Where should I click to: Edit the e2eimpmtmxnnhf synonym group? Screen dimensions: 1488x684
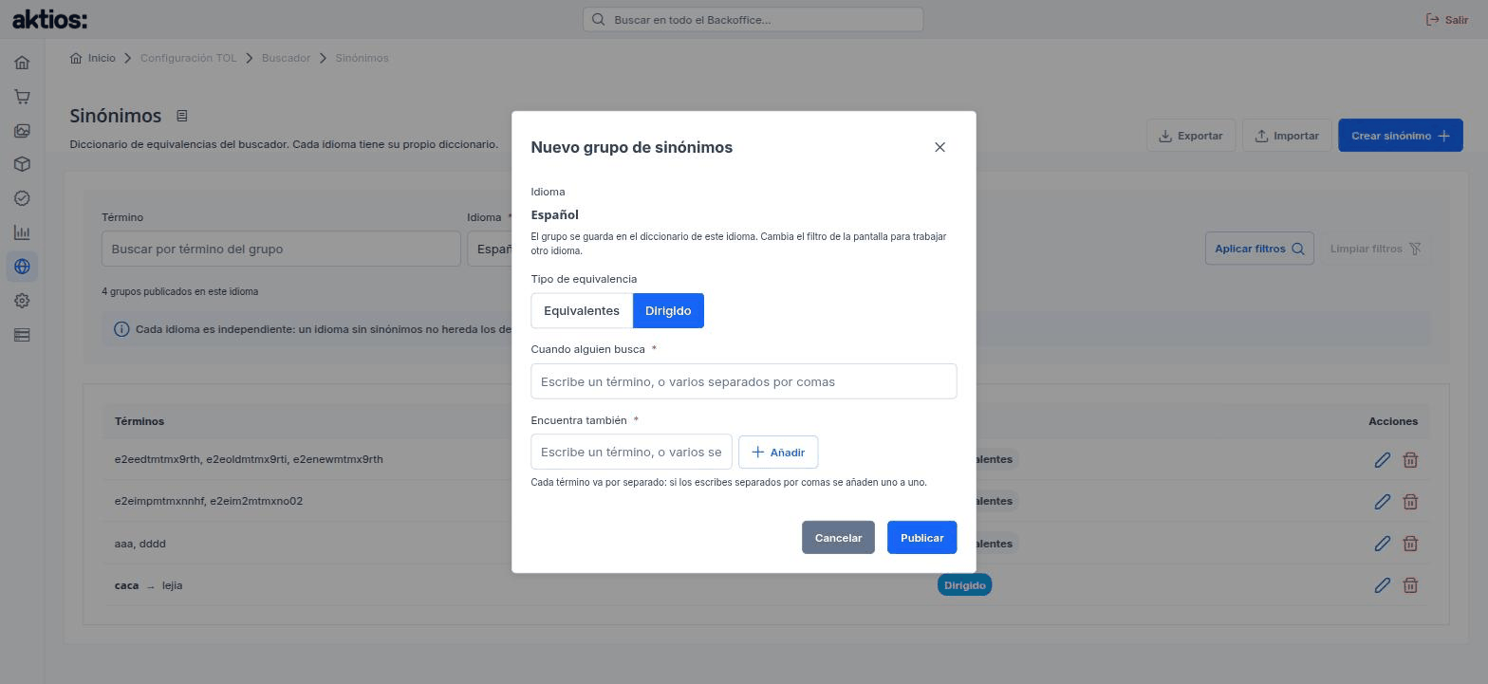pos(1382,501)
